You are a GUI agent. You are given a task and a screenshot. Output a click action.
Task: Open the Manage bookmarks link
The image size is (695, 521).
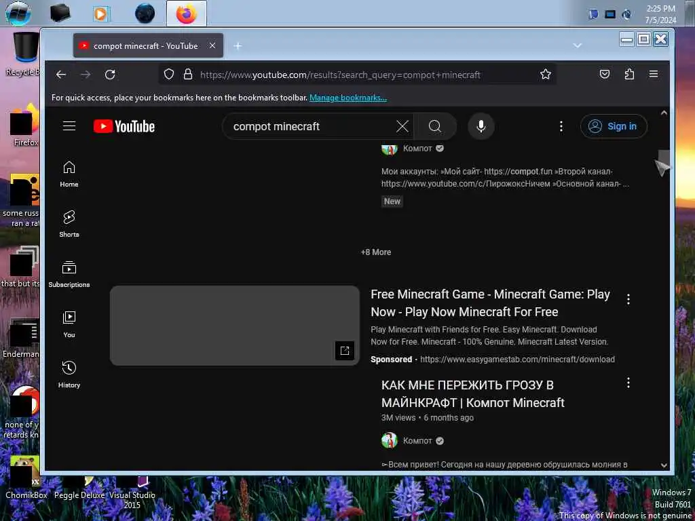click(x=348, y=98)
